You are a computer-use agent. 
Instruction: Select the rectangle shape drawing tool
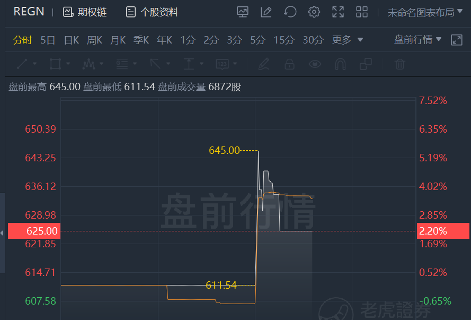pyautogui.click(x=55, y=64)
